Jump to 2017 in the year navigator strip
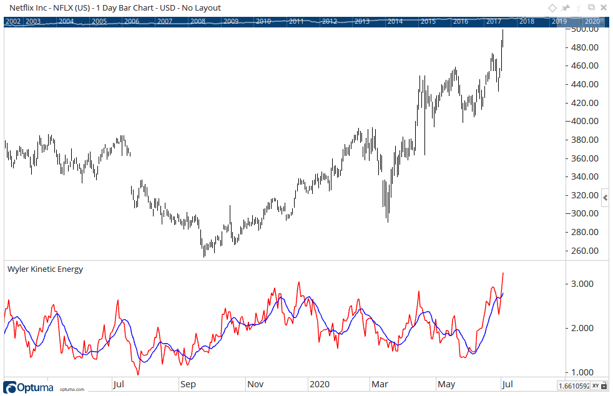 click(x=494, y=21)
